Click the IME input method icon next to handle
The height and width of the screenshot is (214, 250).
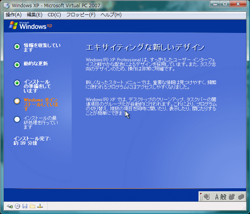coord(207,197)
